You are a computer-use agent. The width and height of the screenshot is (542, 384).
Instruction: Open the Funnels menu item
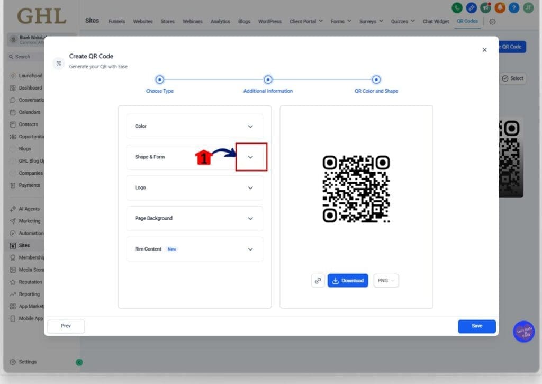[116, 21]
